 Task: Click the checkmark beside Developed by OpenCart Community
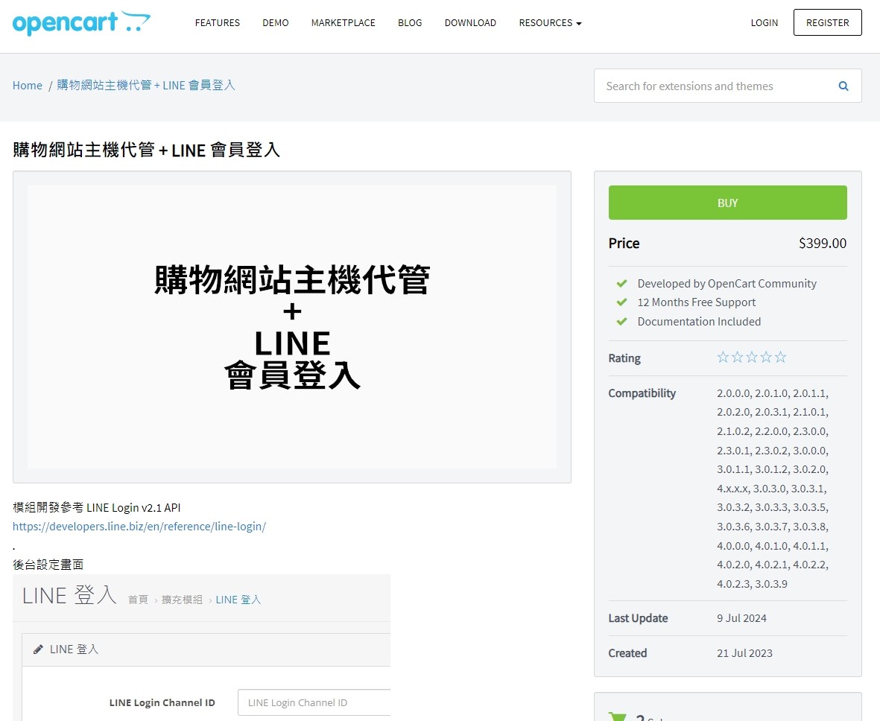pyautogui.click(x=622, y=283)
